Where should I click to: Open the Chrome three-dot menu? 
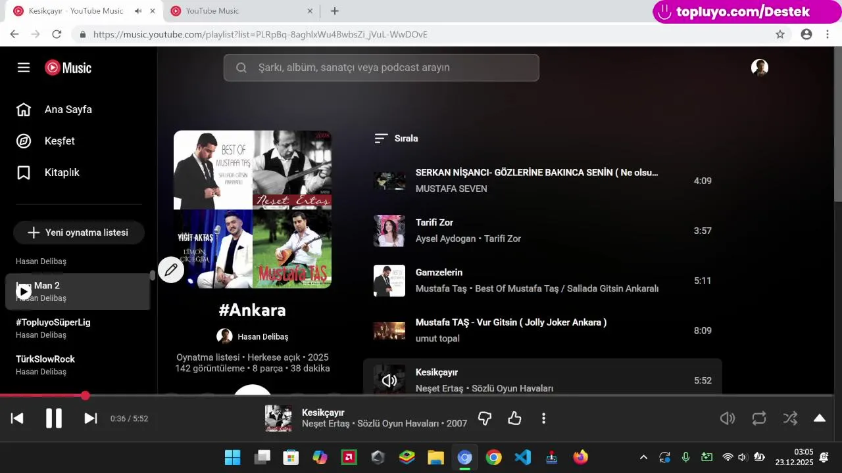(x=828, y=34)
